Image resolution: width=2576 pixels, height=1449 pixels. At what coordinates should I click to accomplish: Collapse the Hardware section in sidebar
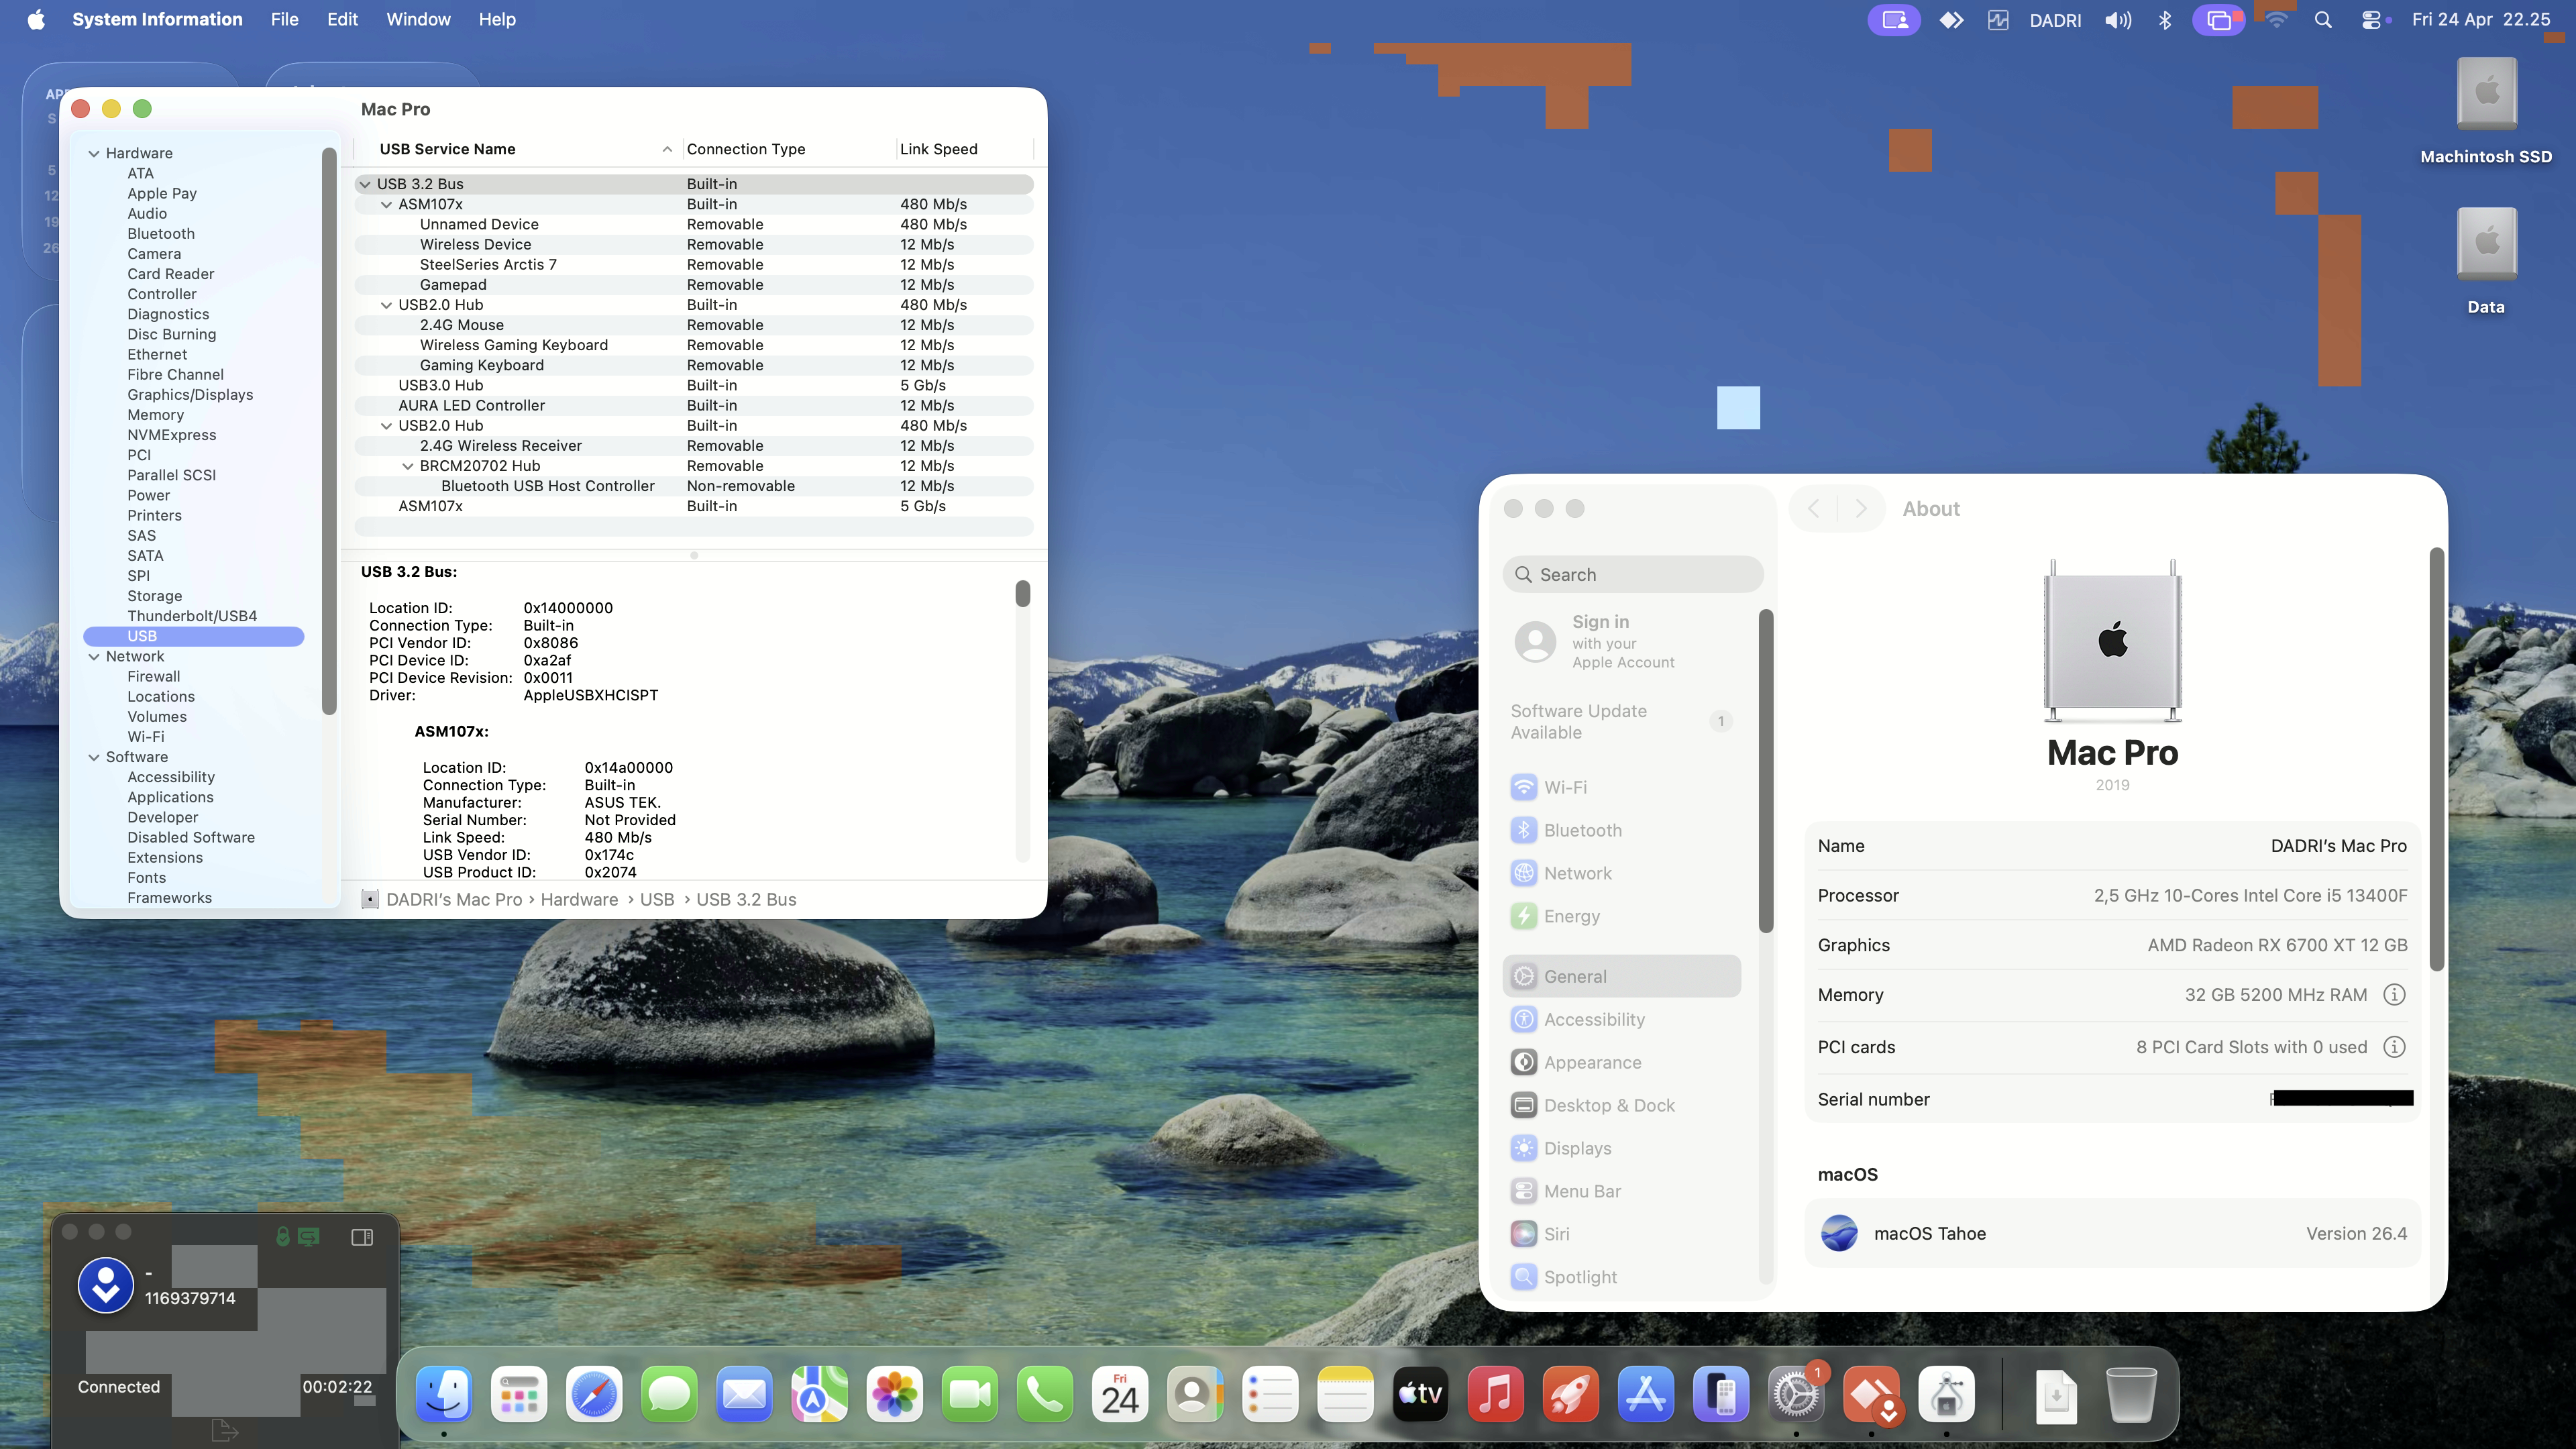(94, 153)
